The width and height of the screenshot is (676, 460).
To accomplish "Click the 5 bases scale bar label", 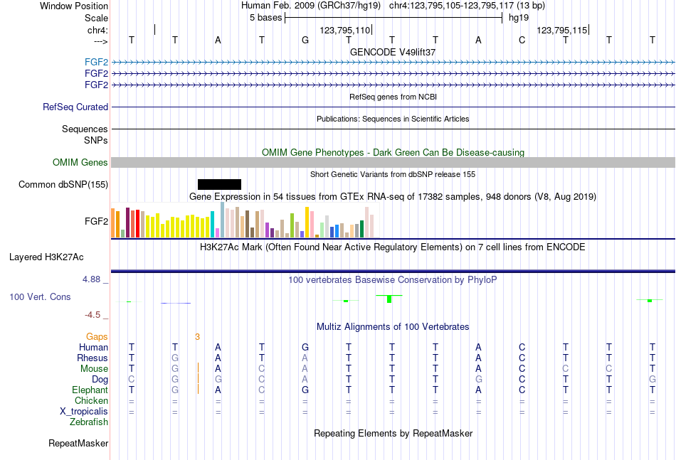I will coord(265,18).
